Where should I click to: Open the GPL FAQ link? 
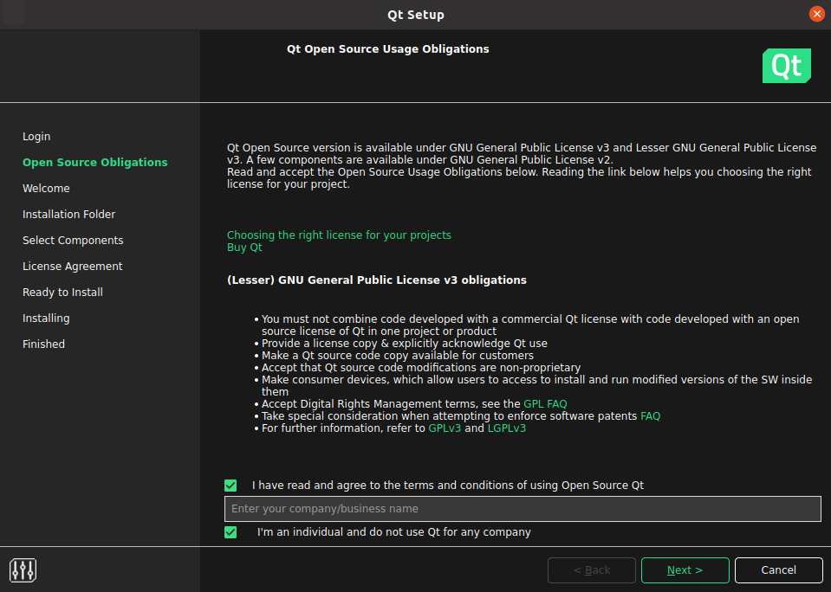click(545, 404)
